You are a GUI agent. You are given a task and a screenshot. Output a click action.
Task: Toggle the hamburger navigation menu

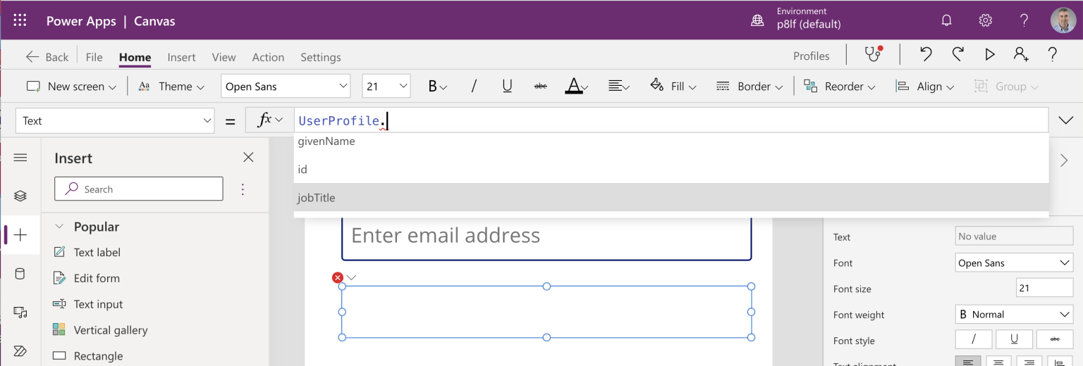(x=20, y=158)
